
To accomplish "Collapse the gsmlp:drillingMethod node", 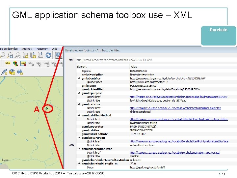I will [x=79, y=115].
